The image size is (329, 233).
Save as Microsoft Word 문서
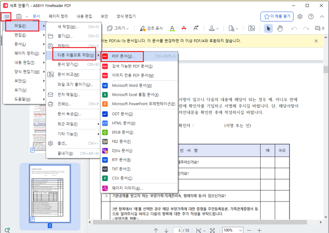(x=139, y=85)
